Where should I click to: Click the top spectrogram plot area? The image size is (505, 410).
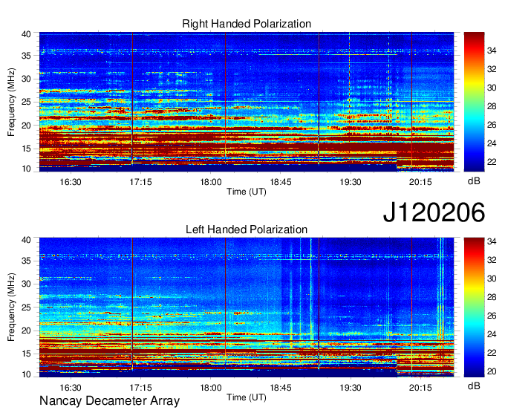[247, 102]
